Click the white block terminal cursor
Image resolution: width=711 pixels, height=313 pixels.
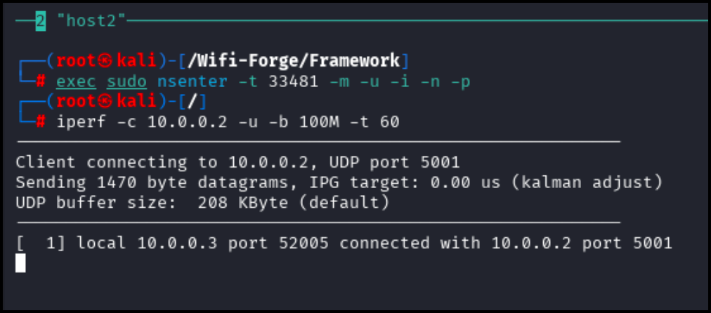click(20, 263)
